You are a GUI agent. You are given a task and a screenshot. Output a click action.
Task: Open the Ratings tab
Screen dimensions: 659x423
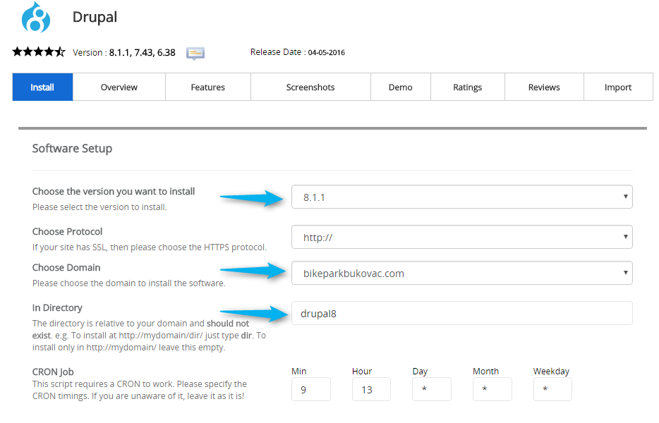point(467,87)
